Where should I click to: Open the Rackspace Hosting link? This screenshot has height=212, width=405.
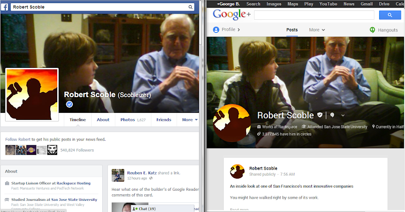pos(73,183)
